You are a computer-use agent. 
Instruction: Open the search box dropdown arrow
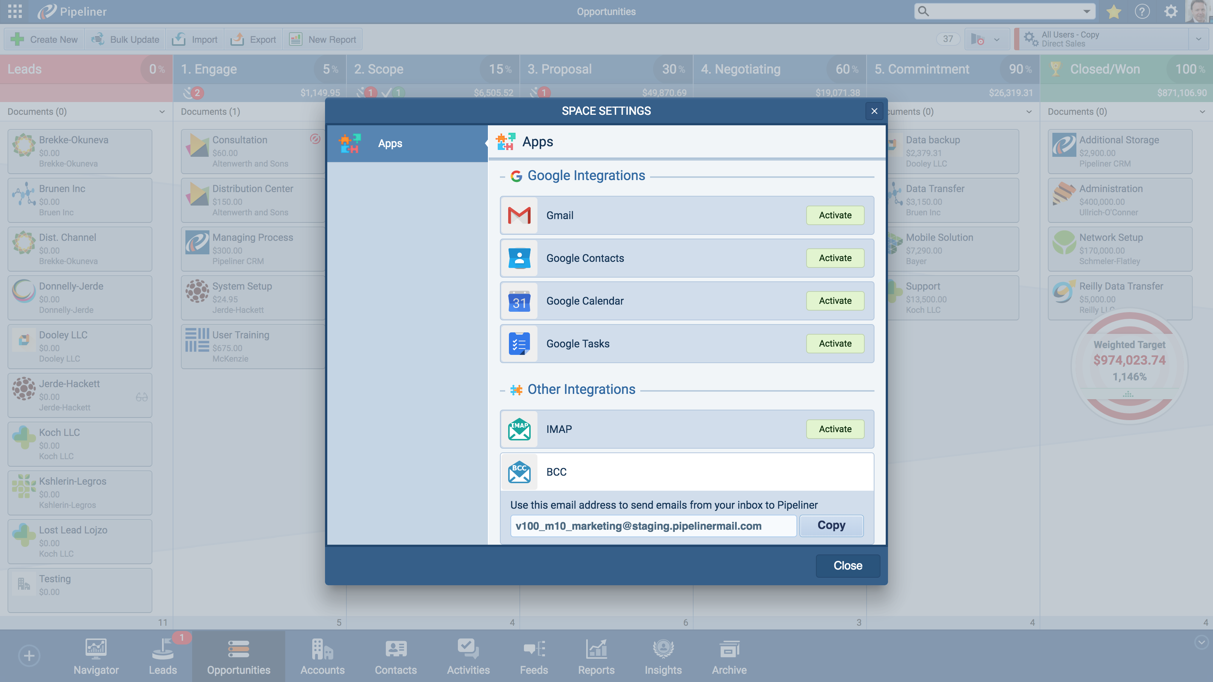(1087, 12)
